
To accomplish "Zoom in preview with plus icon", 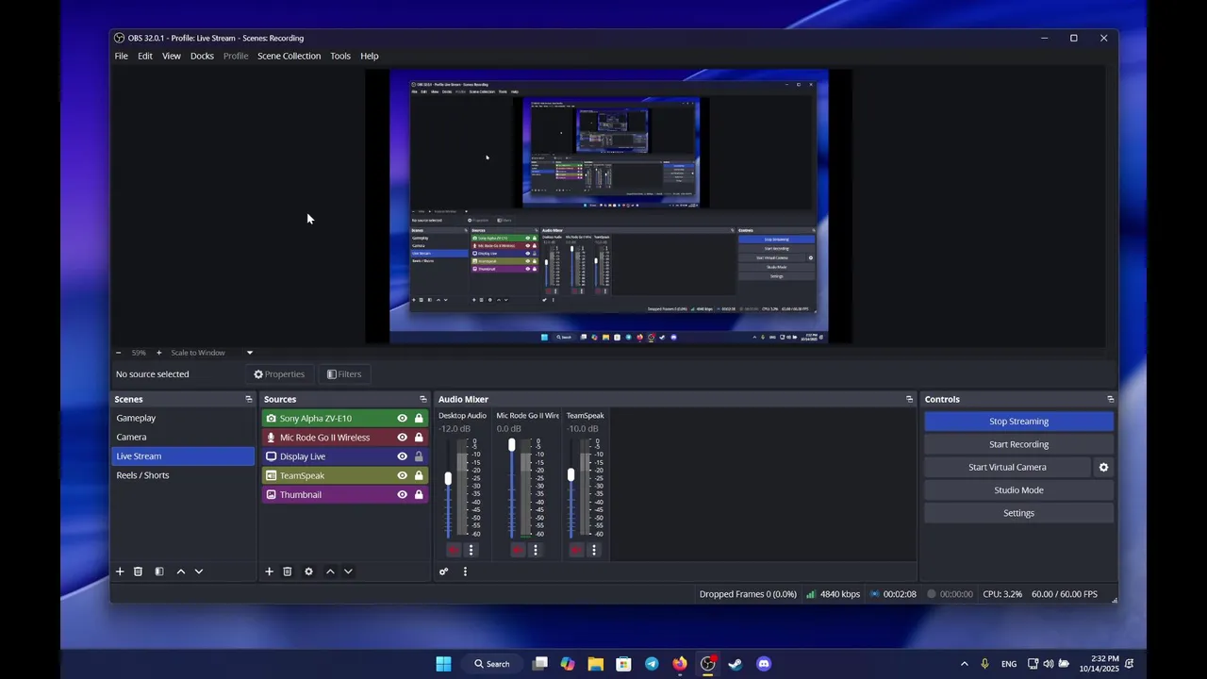I will [x=158, y=353].
